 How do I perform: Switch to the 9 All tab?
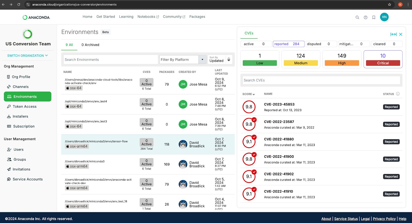[69, 45]
